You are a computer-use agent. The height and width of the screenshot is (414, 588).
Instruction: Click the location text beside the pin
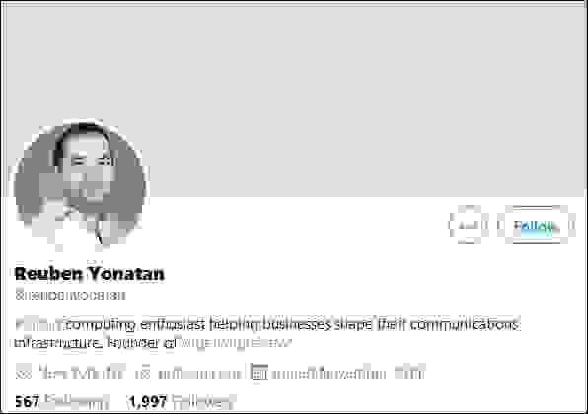coord(82,374)
